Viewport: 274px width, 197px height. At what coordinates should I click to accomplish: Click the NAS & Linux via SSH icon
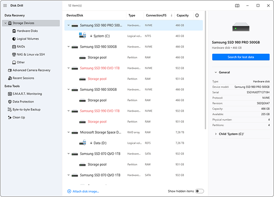[x=14, y=55]
